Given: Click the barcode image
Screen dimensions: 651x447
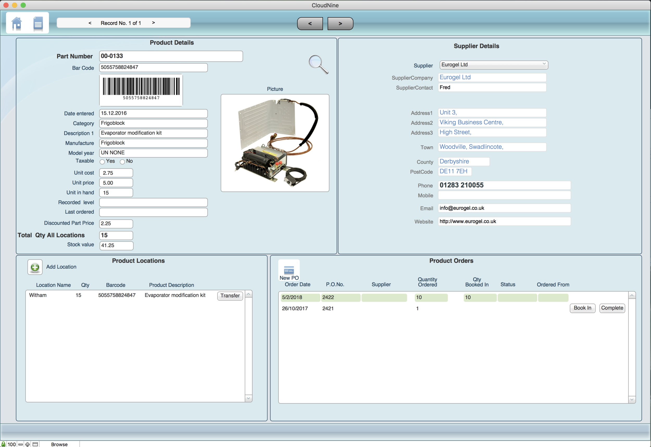Looking at the screenshot, I should click(x=141, y=90).
